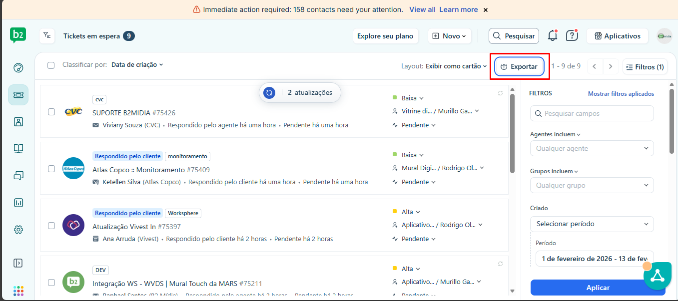Click the refresh icon on Integração WS ticket
The image size is (678, 301).
[500, 264]
